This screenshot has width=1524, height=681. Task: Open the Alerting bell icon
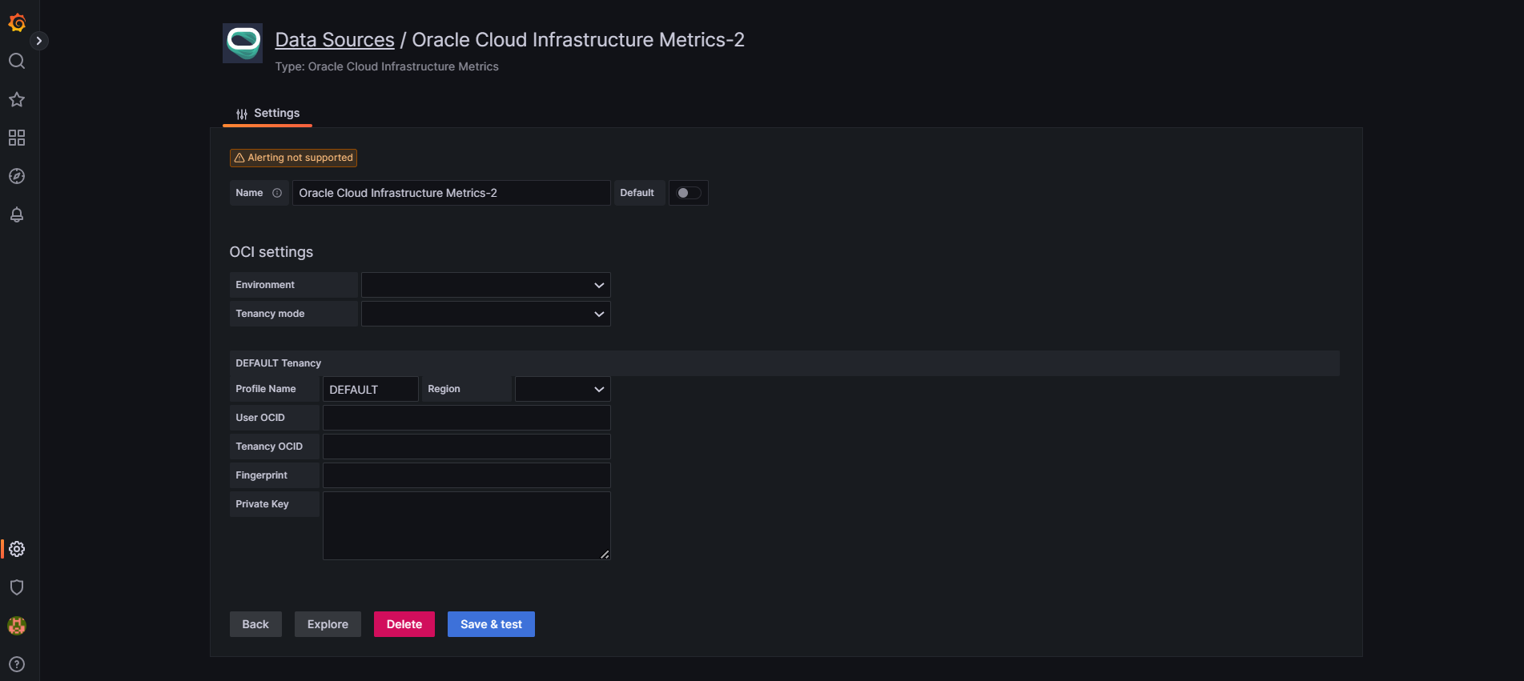coord(17,214)
